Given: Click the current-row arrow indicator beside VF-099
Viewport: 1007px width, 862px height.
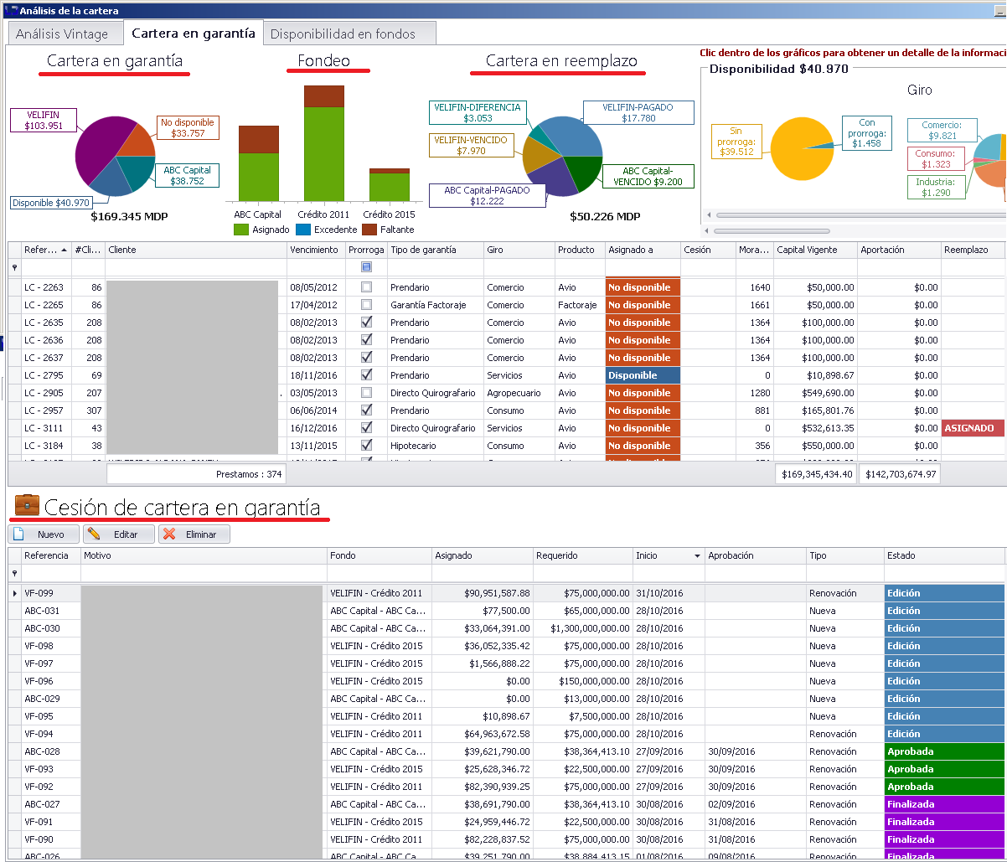Looking at the screenshot, I should coord(14,593).
